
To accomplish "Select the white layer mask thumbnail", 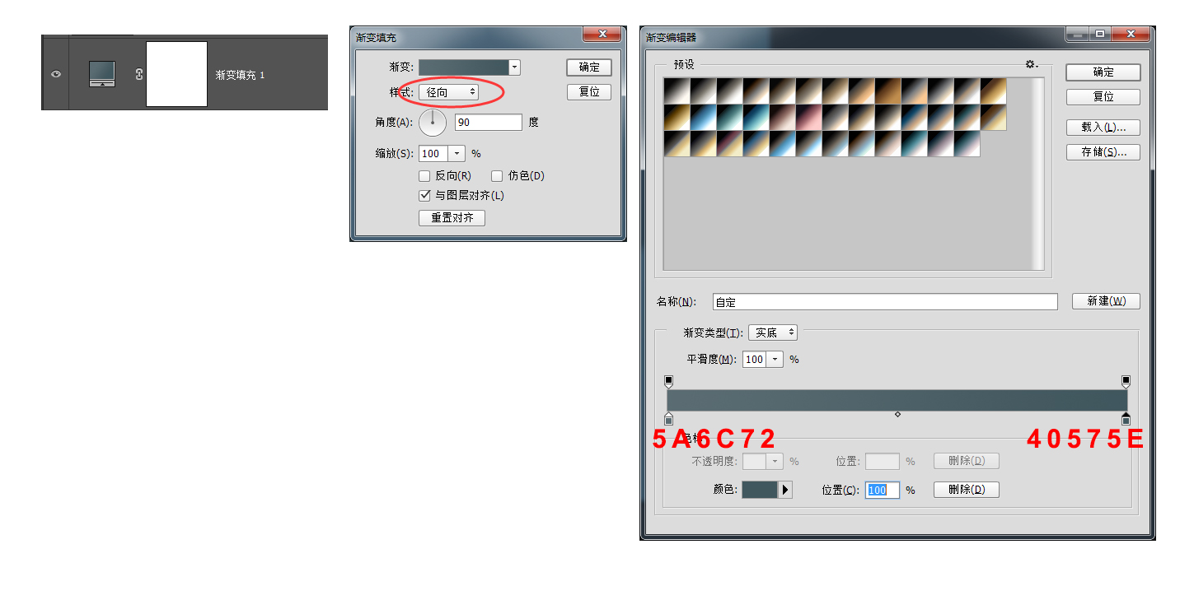I will (176, 74).
